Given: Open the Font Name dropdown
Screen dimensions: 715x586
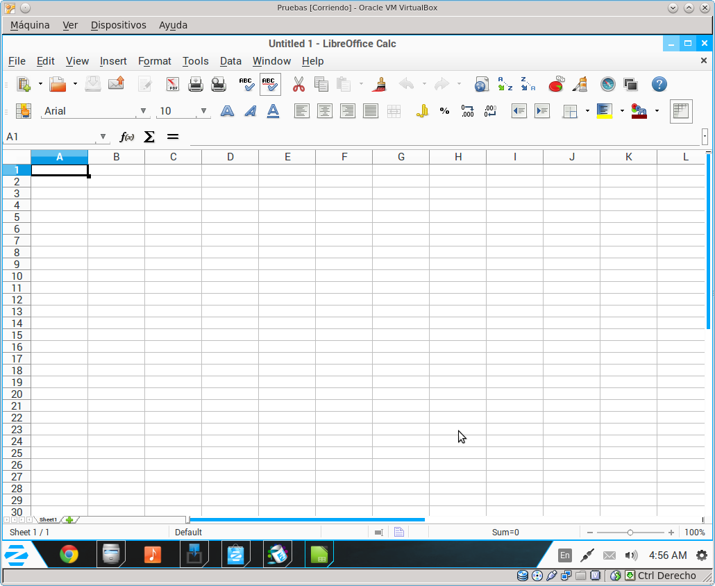Looking at the screenshot, I should click(144, 111).
